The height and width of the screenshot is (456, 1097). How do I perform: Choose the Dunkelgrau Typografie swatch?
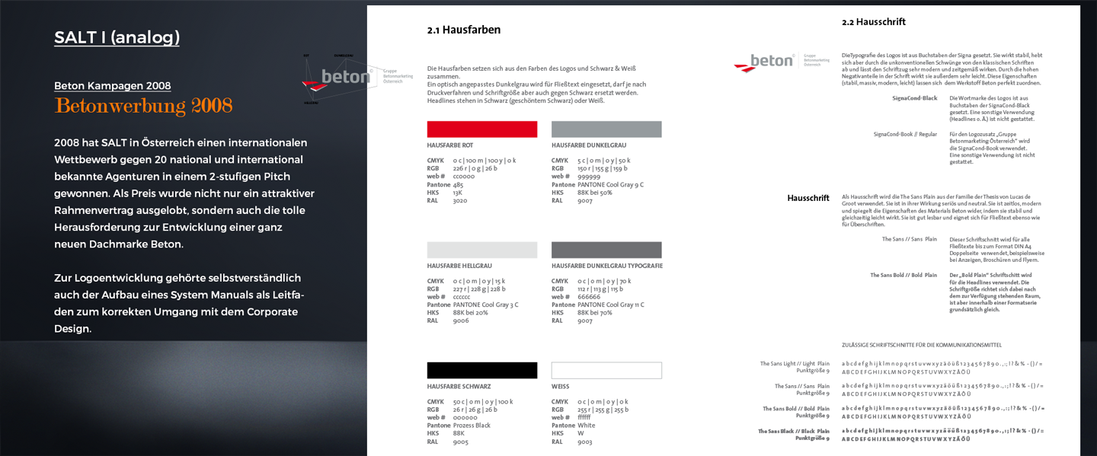606,250
